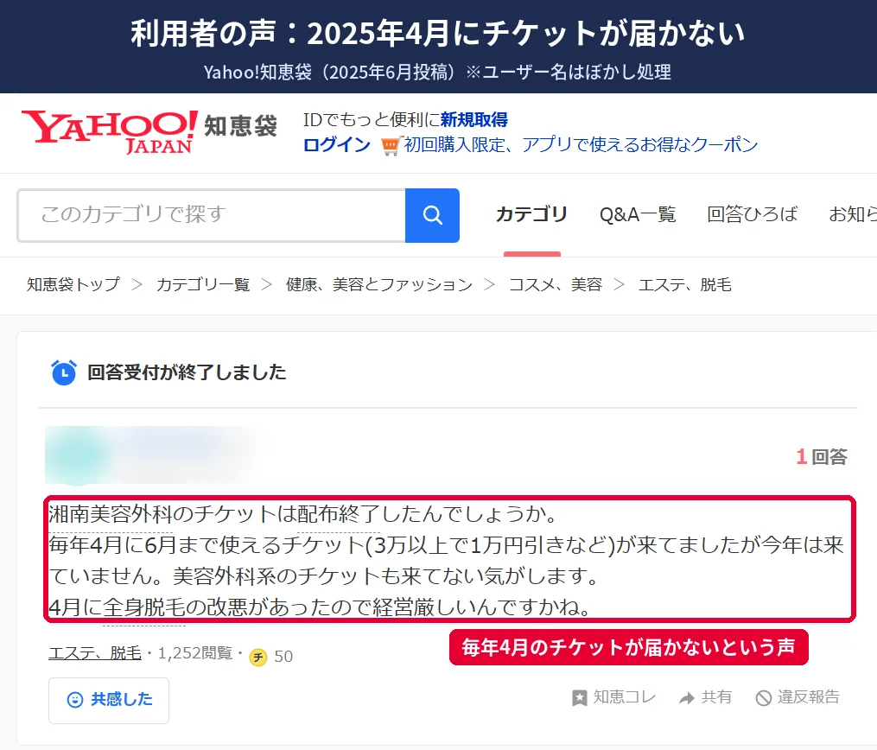Image resolution: width=877 pixels, height=750 pixels.
Task: Click the 違反報告 prohibition icon
Action: click(x=764, y=698)
